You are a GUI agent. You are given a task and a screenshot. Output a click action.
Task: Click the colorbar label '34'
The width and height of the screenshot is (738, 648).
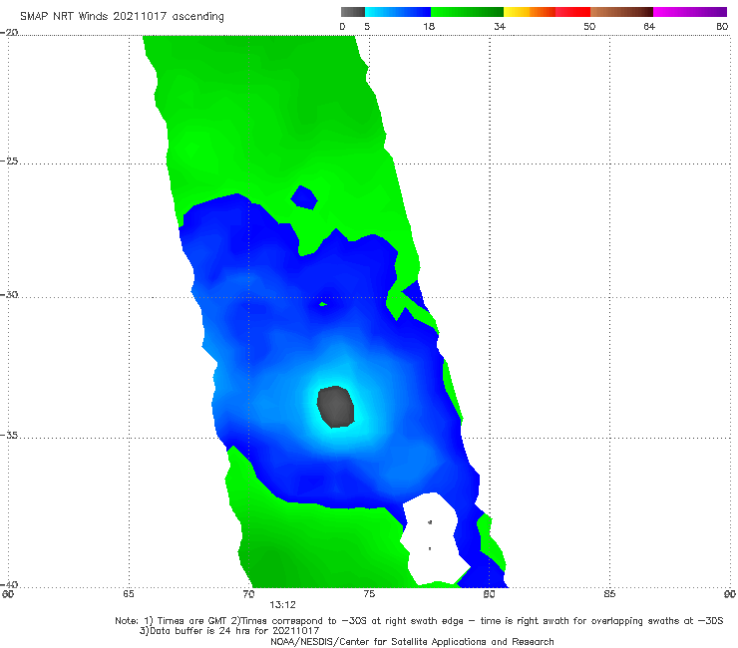pos(500,27)
